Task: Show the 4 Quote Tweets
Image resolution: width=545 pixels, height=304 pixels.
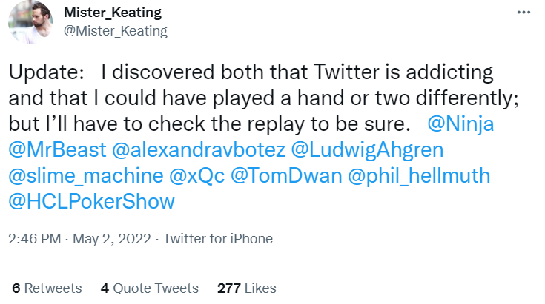Action: 150,288
